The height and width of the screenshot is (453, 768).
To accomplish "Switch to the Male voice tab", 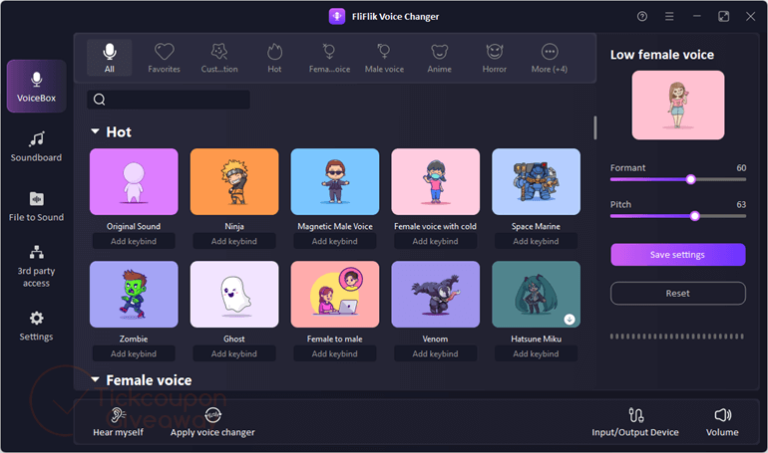I will 384,58.
